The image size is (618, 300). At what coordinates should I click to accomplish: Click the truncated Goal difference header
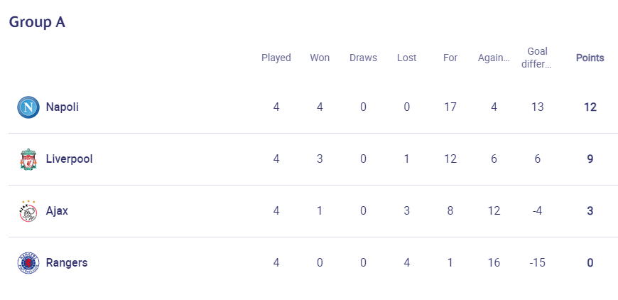coord(537,58)
